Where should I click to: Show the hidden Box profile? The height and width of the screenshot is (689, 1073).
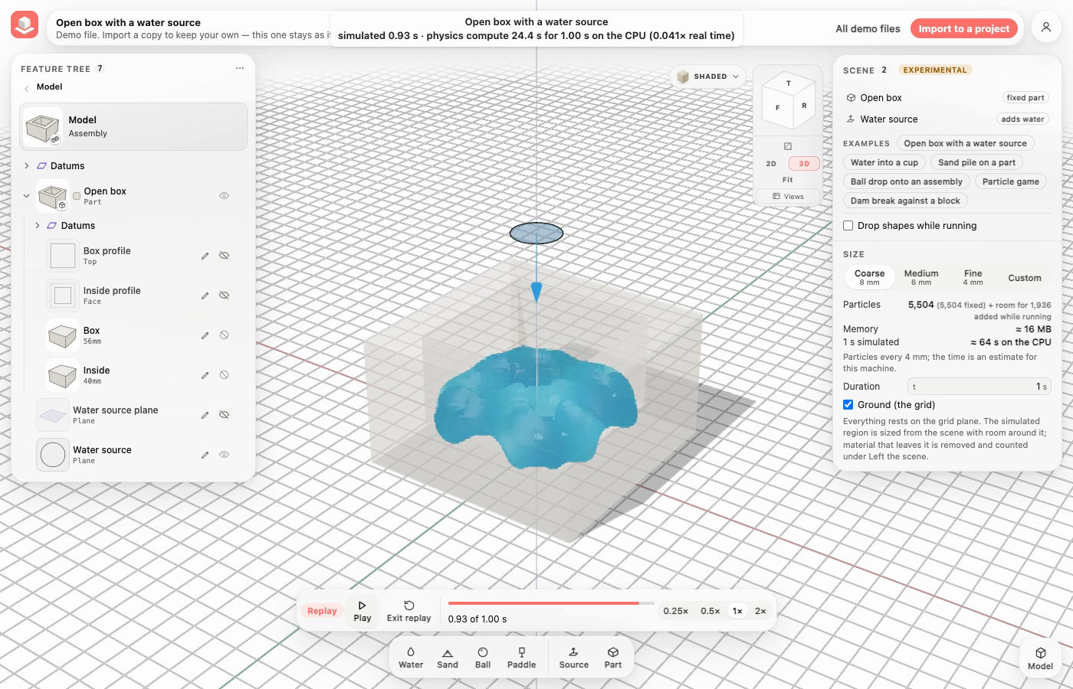(x=225, y=256)
